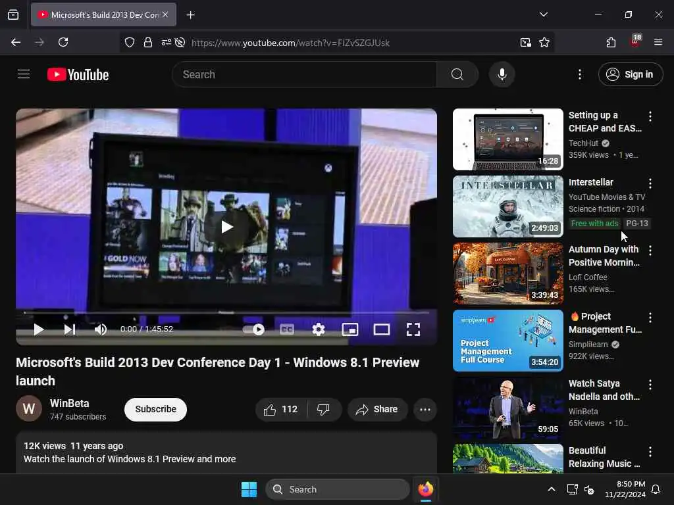Toggle the autoplay switch
The width and height of the screenshot is (674, 505).
253,329
